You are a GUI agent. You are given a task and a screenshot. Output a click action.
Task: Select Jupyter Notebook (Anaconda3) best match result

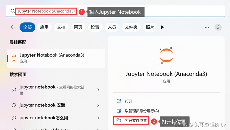coord(56,58)
